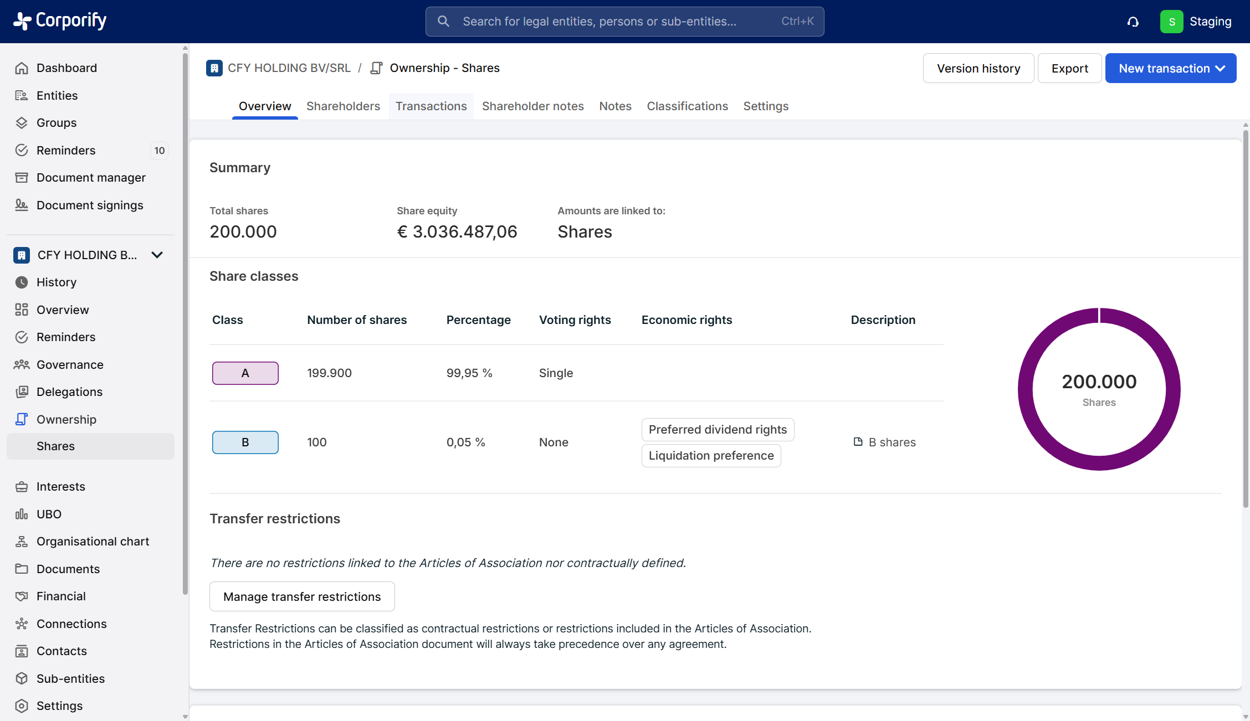Collapse the Ownership sidebar section
The image size is (1250, 721).
(x=66, y=419)
